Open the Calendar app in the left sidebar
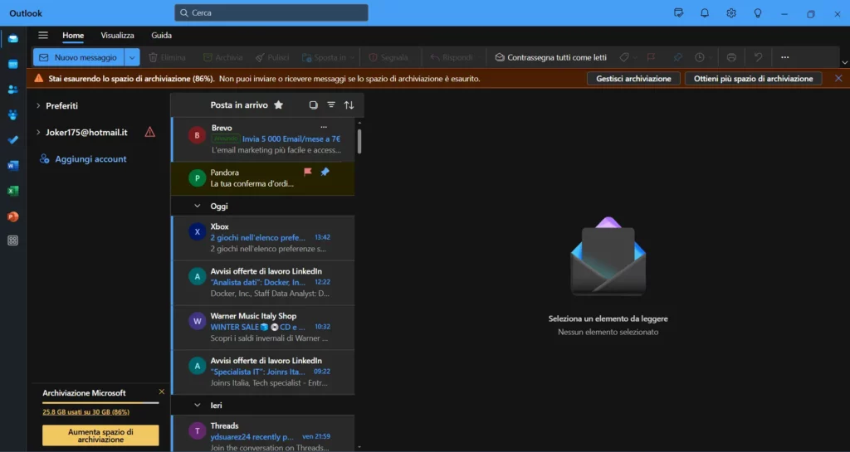This screenshot has height=452, width=850. (x=12, y=64)
